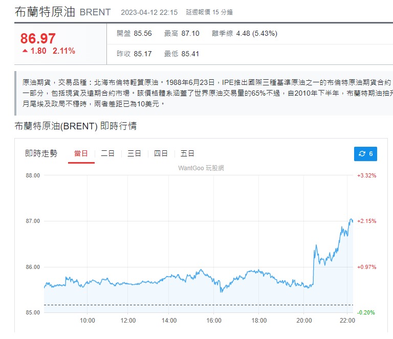Click the WantGoo 玩股網 watermark
Viewport: 393px width, 339px height.
201,168
